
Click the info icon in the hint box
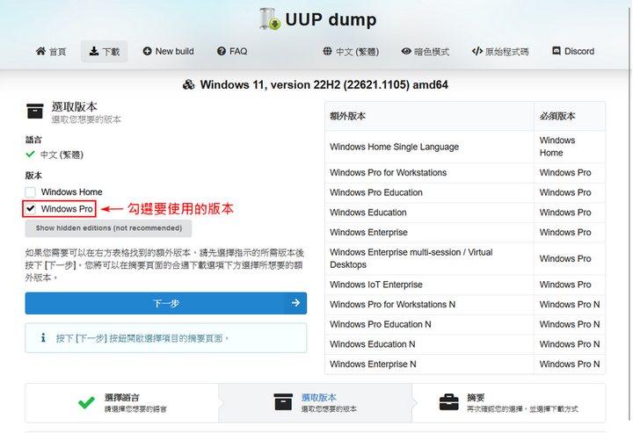[43, 338]
